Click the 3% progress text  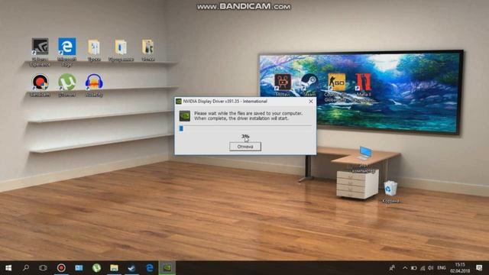(x=245, y=136)
